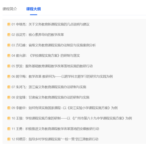Viewport: 146px width, 144px height.
Task: Click video icon beside lesson 02 徐淀芳
Action: tap(9, 35)
